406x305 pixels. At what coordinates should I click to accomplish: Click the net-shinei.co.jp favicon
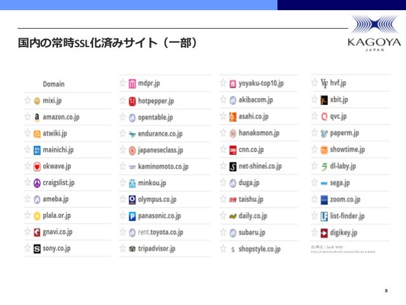pyautogui.click(x=233, y=167)
